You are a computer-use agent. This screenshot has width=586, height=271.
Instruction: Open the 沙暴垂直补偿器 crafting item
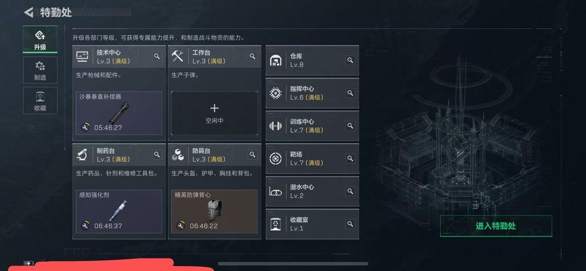click(119, 113)
